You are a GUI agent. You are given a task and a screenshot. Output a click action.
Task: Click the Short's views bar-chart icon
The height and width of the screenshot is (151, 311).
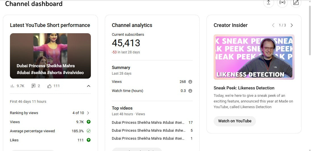[x=12, y=86]
